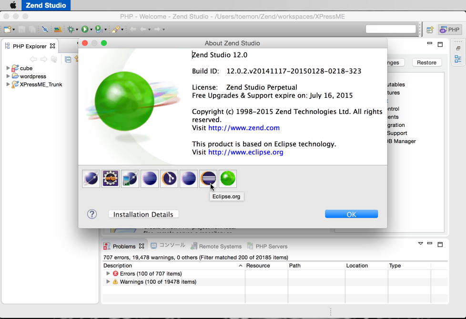
Task: Toggle the crossed-out circle toolbar icon
Action: [x=45, y=29]
